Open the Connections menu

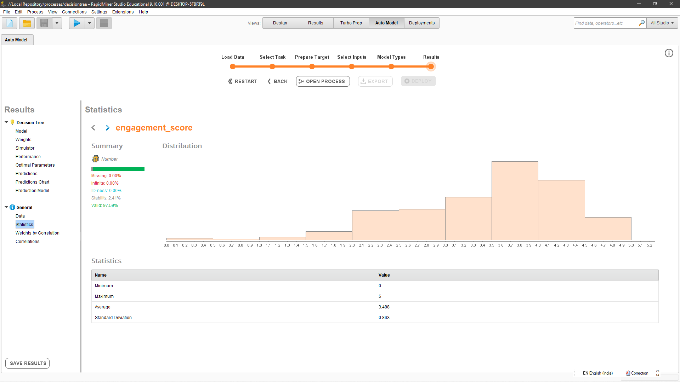coord(74,12)
